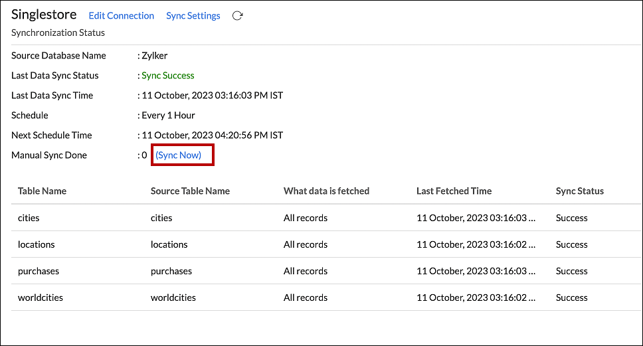The image size is (643, 346).
Task: Click the All records cell for worldcities
Action: coord(305,298)
